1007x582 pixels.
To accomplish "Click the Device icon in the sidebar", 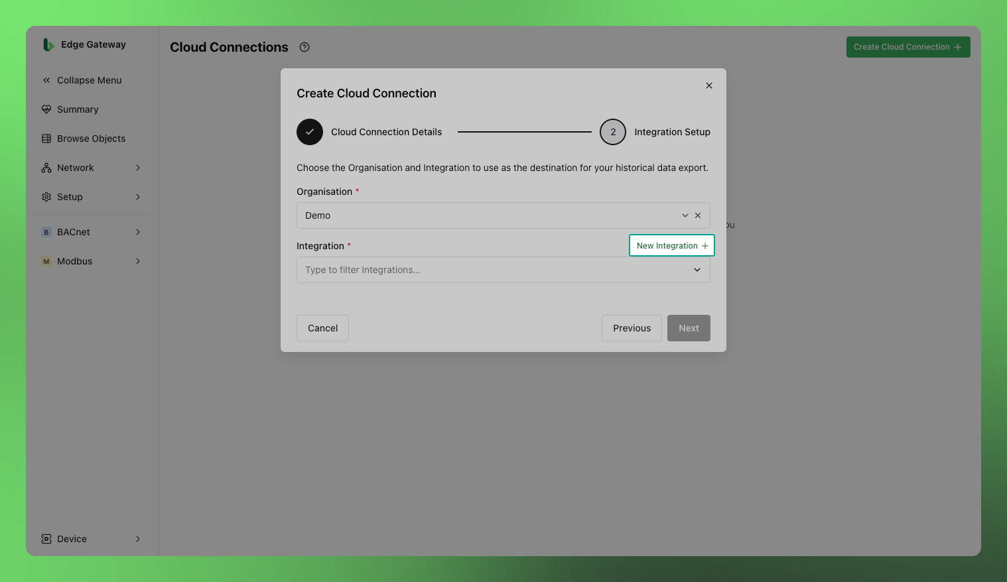I will point(46,539).
